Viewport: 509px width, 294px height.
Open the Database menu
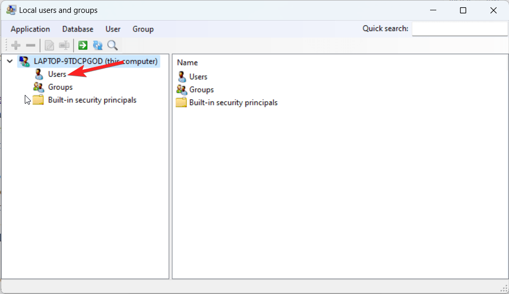78,29
